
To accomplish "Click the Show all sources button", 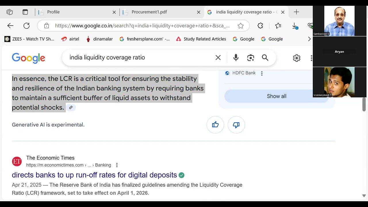I will (x=277, y=96).
